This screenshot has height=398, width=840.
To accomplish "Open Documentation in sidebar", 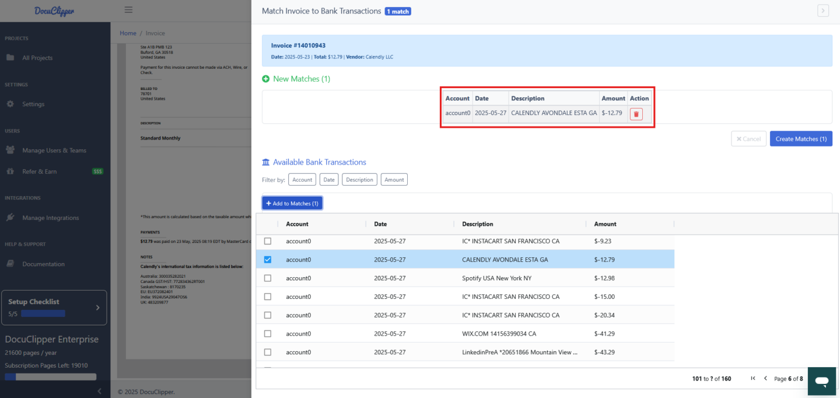I will pyautogui.click(x=44, y=264).
